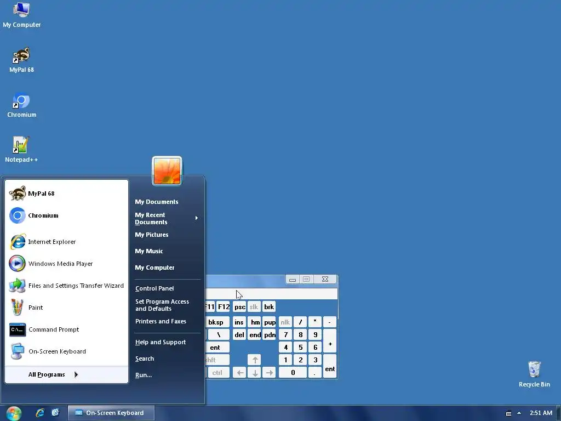Open Files and Settings Transfer Wizard
The width and height of the screenshot is (561, 421).
pos(67,286)
